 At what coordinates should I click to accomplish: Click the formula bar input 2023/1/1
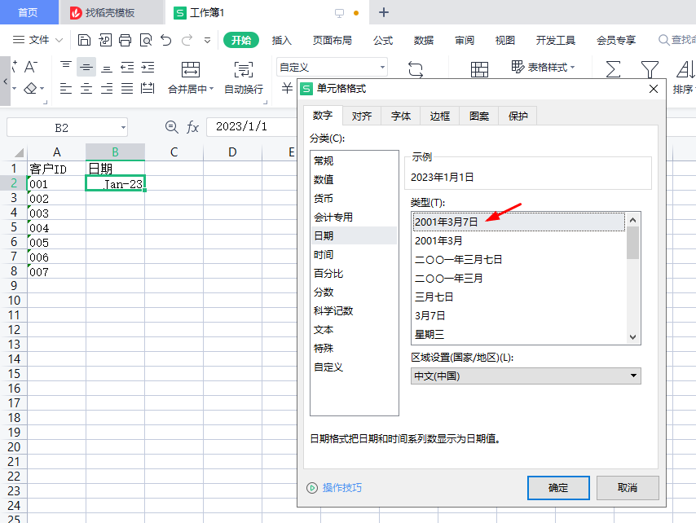pos(253,127)
